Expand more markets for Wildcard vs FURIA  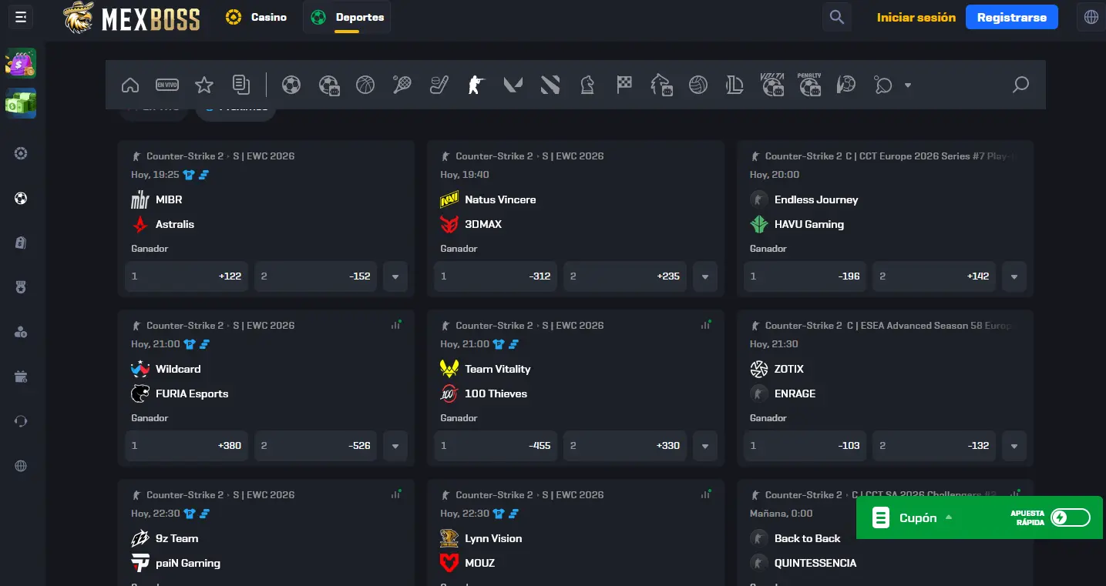pyautogui.click(x=395, y=446)
